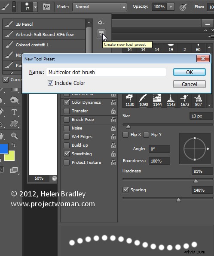Screen dimensions: 214x256
Task: Click the Hardness slider handle
Action: click(196, 181)
